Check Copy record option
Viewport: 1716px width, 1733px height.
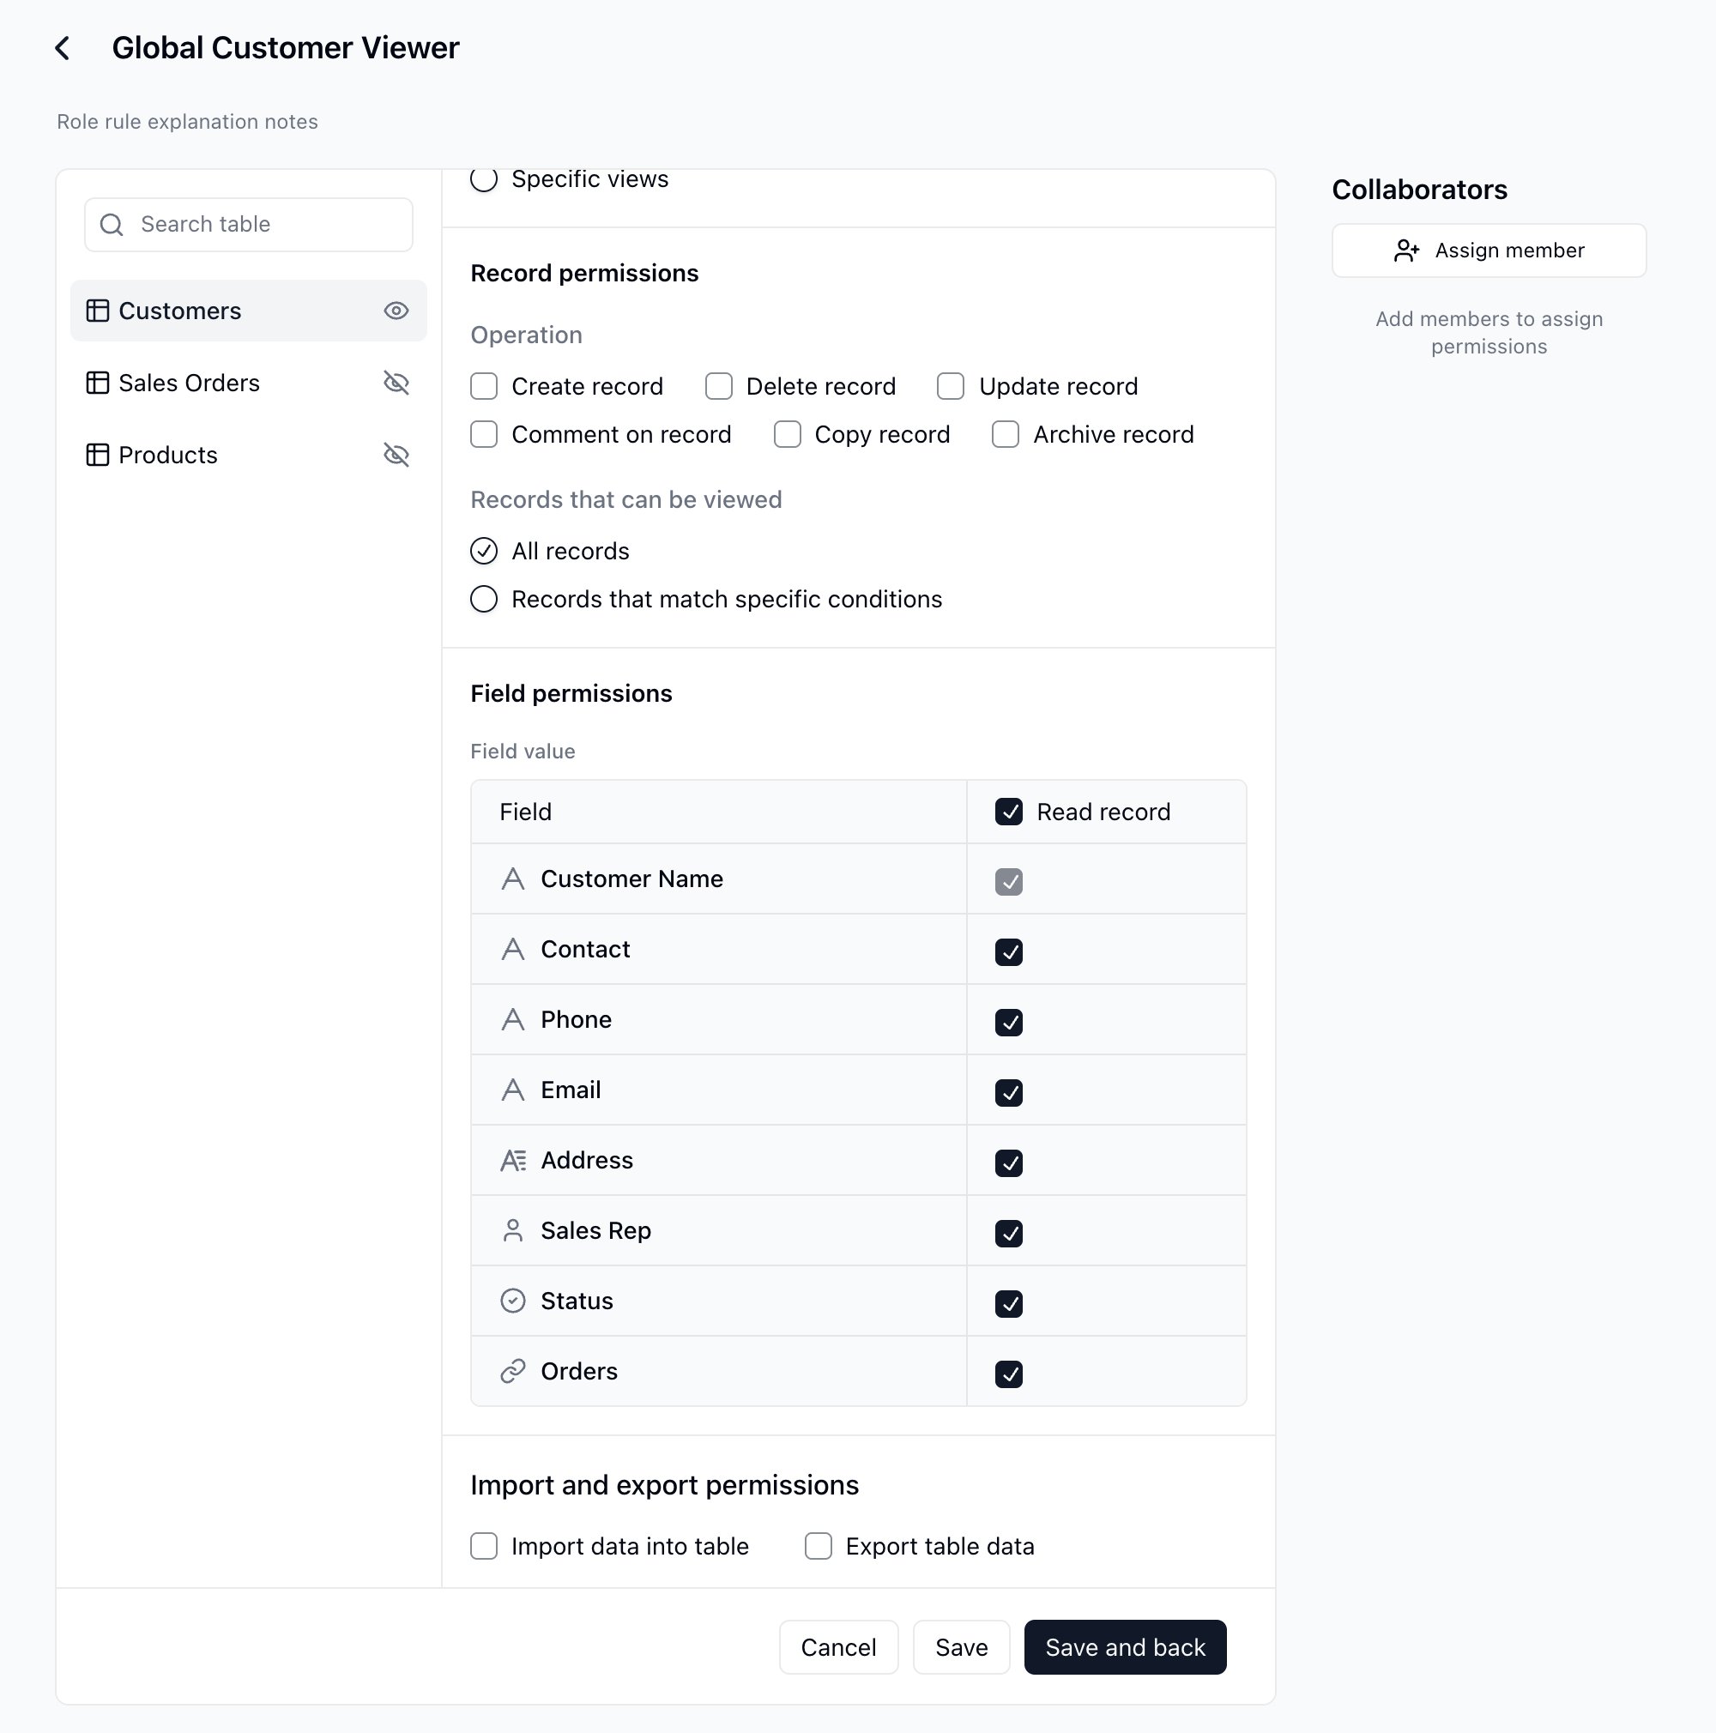click(x=788, y=434)
